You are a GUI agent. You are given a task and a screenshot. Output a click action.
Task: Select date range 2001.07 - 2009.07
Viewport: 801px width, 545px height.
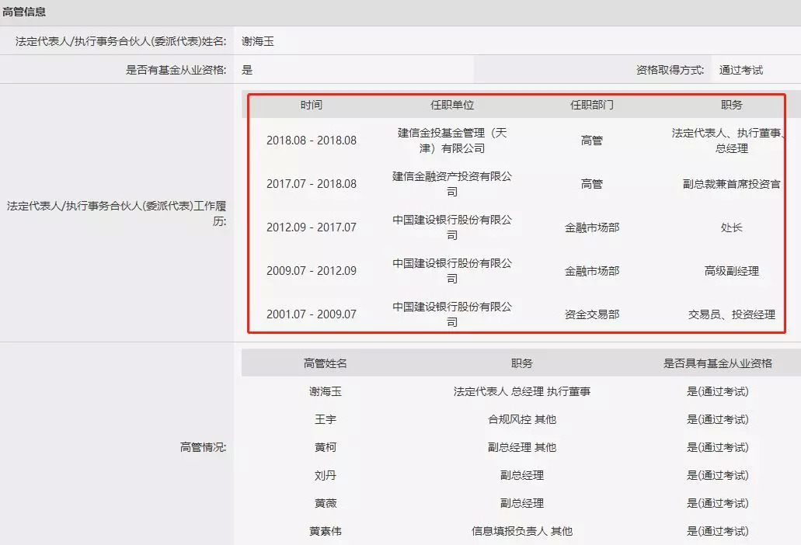(x=311, y=314)
